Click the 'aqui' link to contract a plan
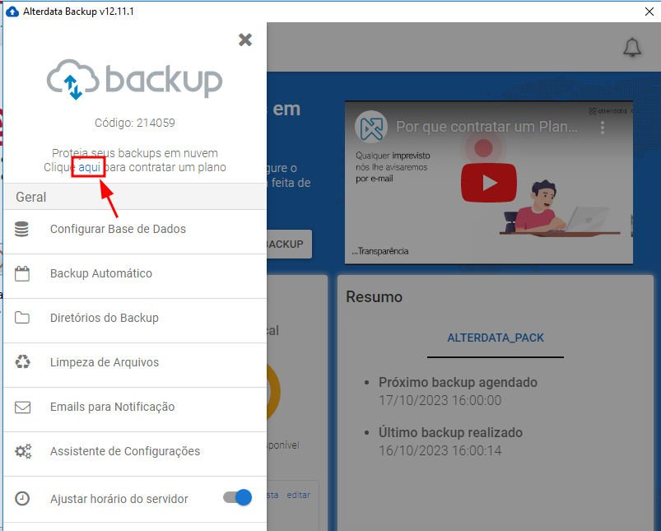661x531 pixels. [x=89, y=167]
